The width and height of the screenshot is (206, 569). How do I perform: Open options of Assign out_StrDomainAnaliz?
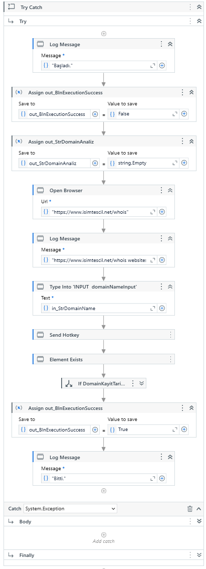coord(183,142)
